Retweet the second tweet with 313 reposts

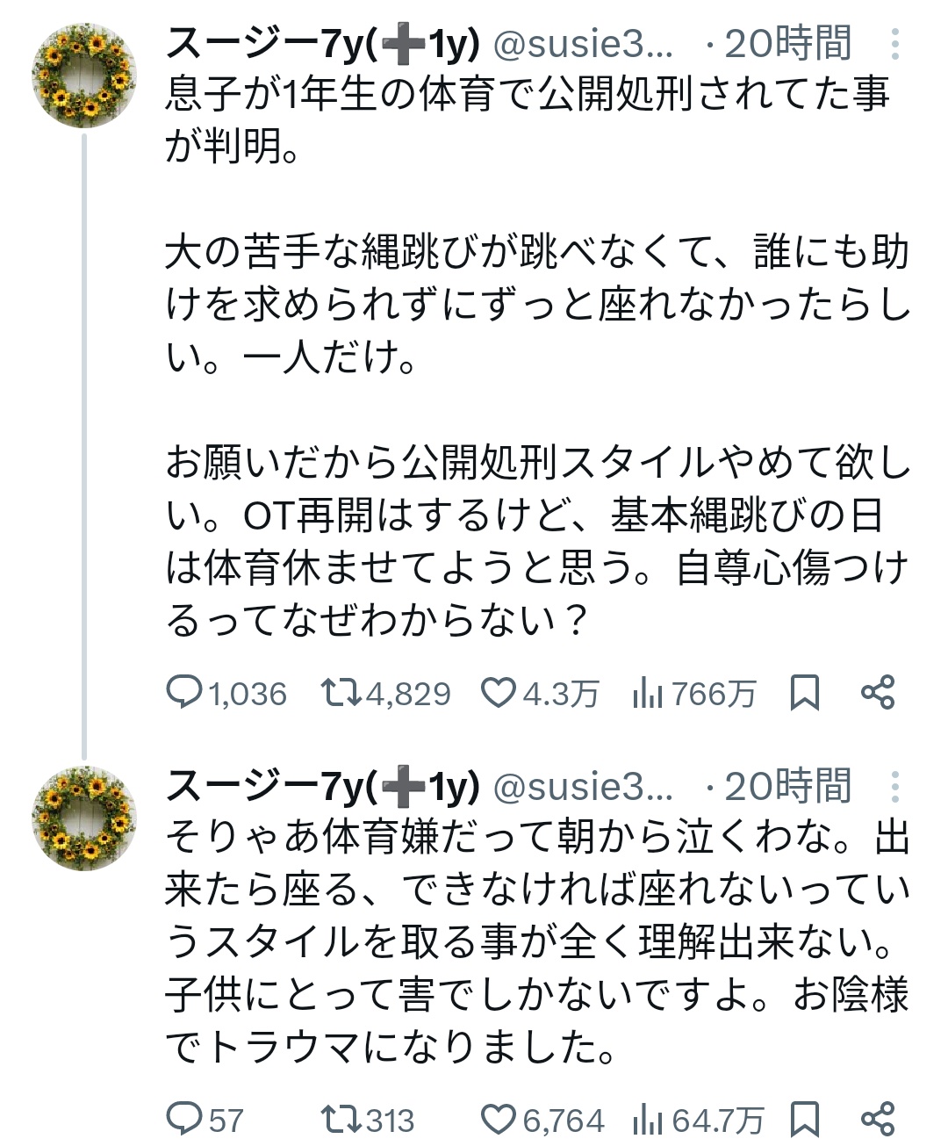tap(368, 1120)
